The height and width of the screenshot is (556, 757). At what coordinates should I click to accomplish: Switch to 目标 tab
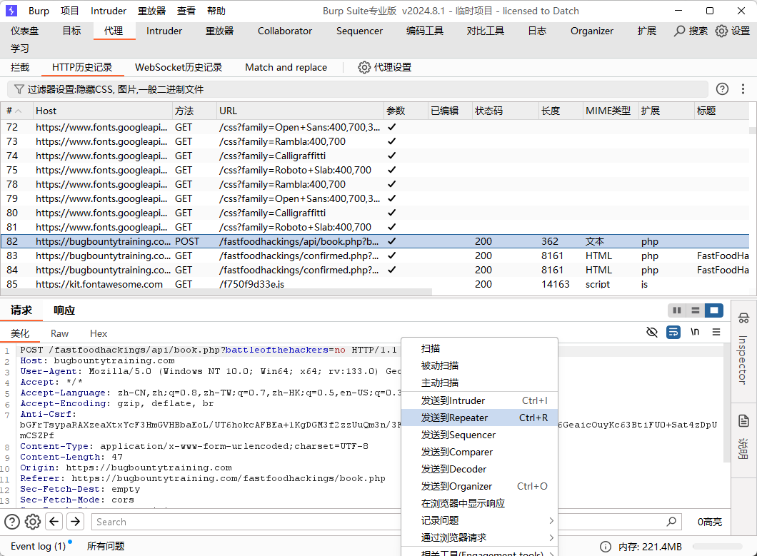(71, 31)
